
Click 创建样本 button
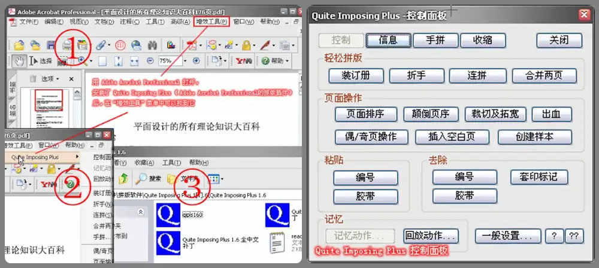point(534,136)
